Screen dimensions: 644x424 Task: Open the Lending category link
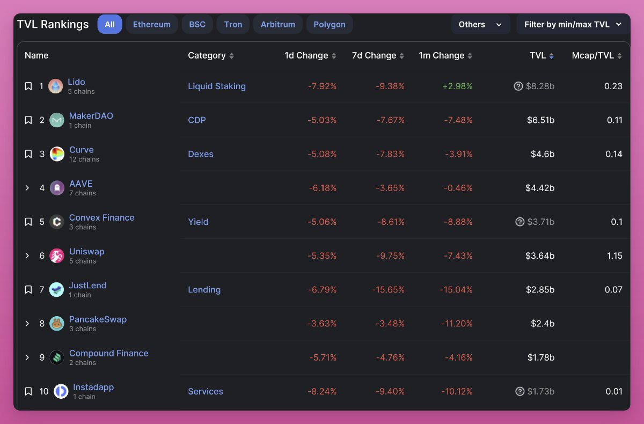[x=204, y=290]
